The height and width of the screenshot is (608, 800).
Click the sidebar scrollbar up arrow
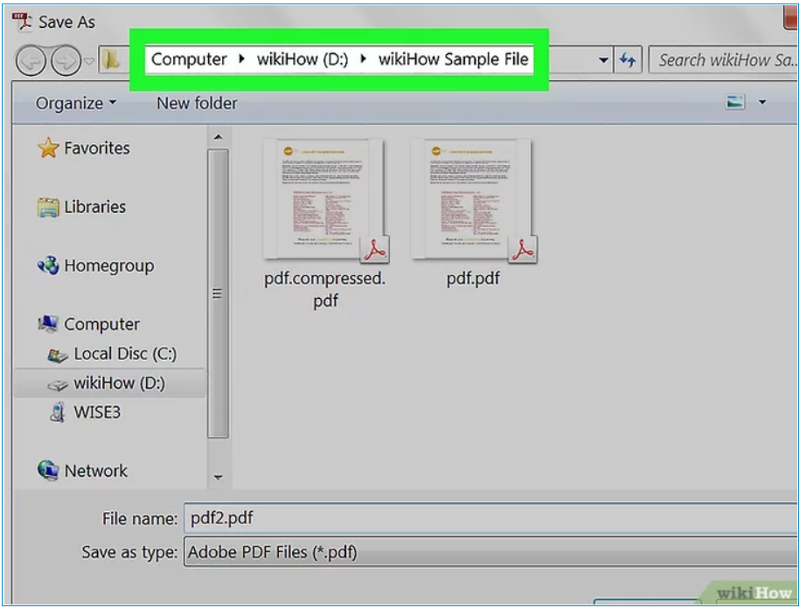(219, 137)
